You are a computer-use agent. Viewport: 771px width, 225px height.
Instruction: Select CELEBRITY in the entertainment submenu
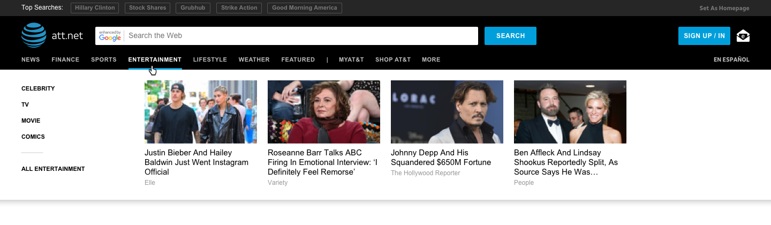[x=38, y=88]
